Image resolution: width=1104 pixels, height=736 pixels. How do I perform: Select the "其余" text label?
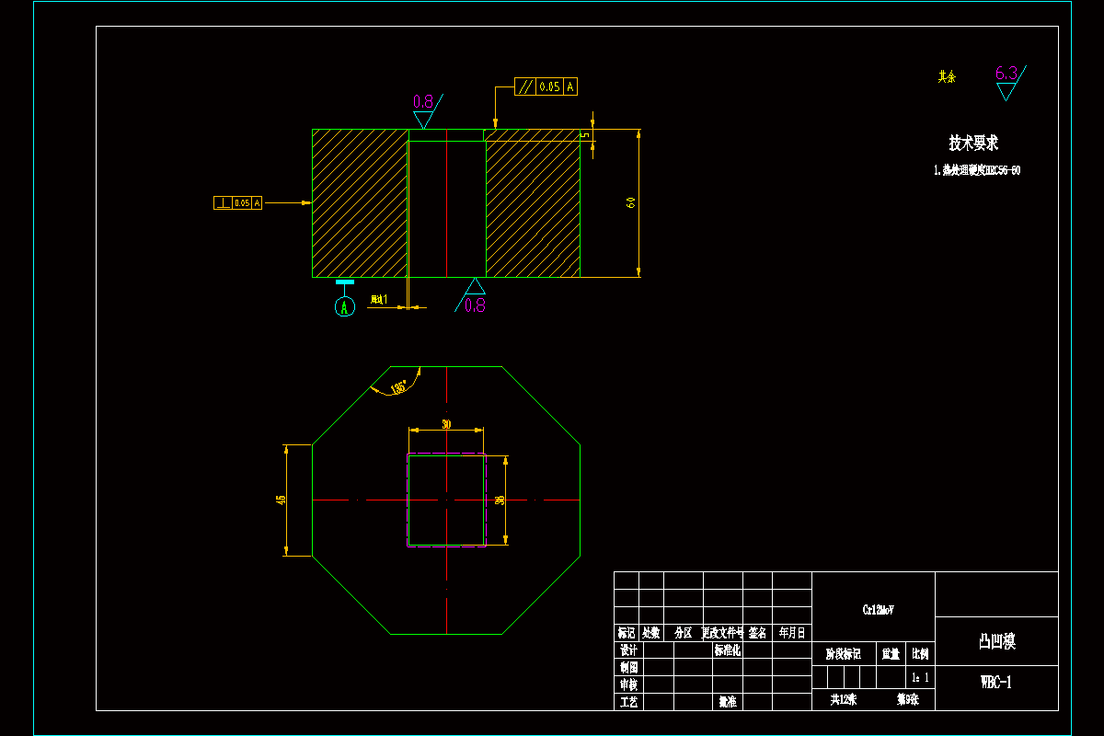(x=947, y=77)
